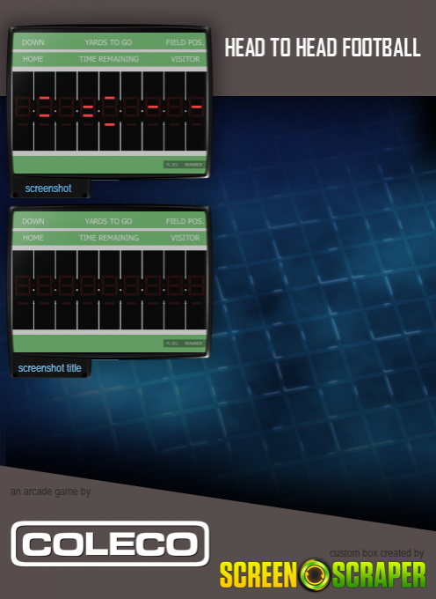
Task: Open the lower title screenshot thumbnail
Action: [109, 282]
